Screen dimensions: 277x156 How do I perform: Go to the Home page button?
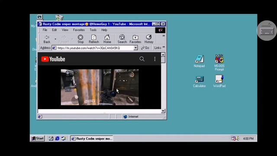[x=107, y=39]
